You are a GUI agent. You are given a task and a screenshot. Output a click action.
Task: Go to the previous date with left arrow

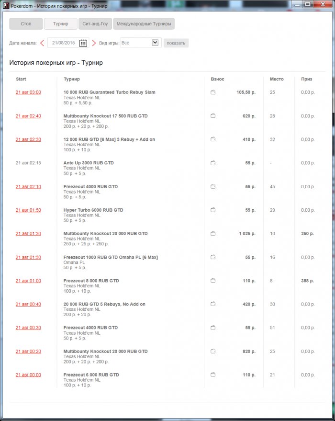[x=42, y=43]
